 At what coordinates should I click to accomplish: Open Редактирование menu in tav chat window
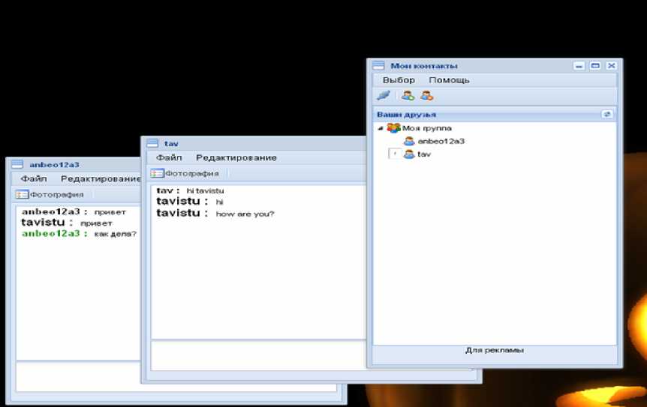point(236,157)
